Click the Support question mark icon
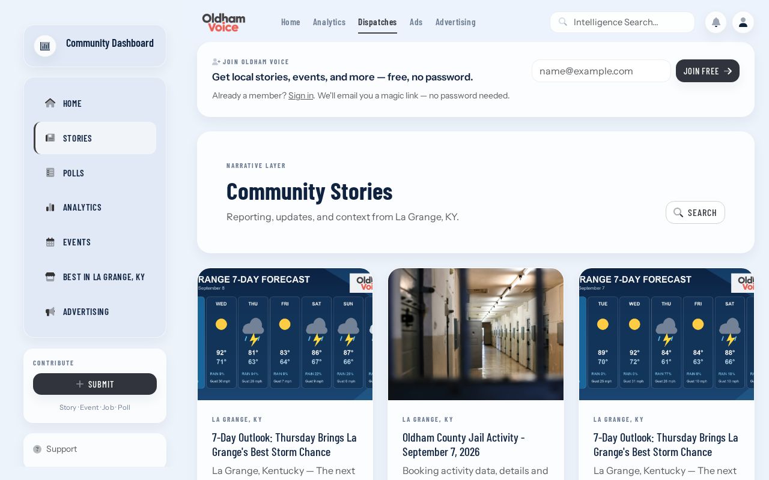This screenshot has width=769, height=480. tap(37, 449)
